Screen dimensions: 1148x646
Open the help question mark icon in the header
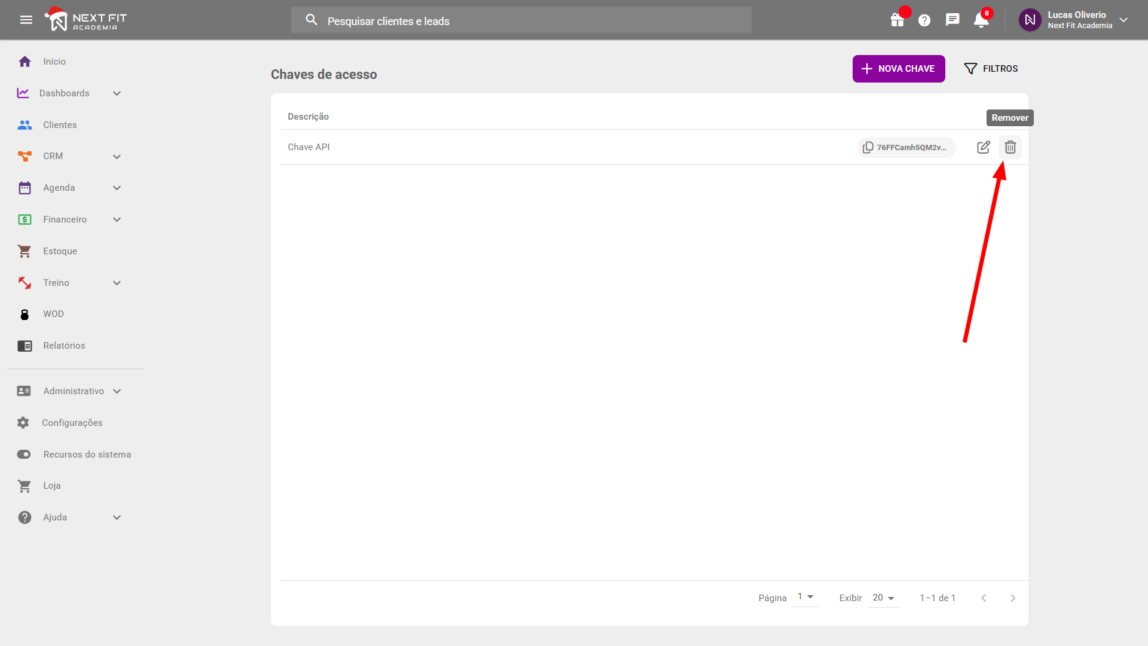[924, 20]
